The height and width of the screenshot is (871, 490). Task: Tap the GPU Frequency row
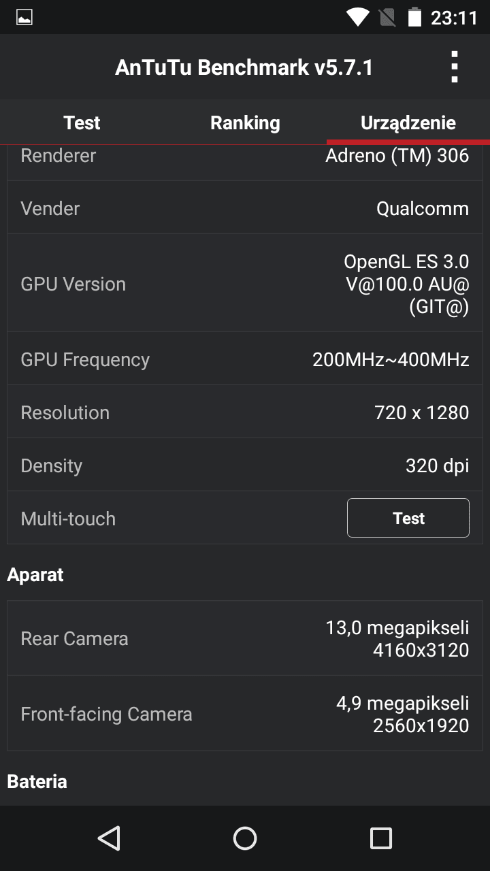[x=245, y=359]
